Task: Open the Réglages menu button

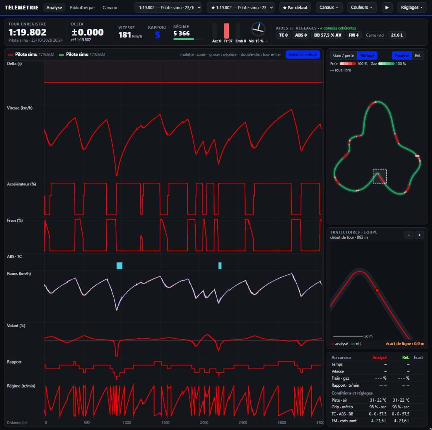Action: (x=412, y=7)
